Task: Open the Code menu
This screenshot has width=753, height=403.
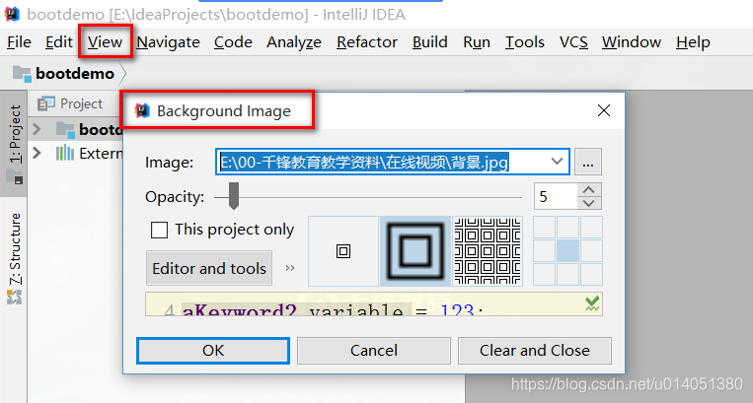Action: 233,42
